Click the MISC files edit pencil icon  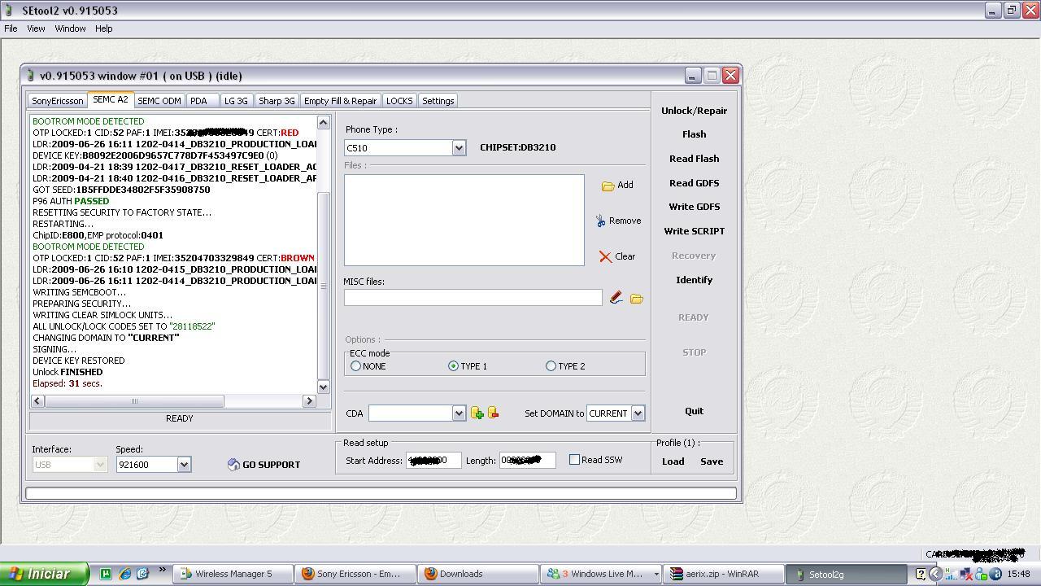pos(616,298)
